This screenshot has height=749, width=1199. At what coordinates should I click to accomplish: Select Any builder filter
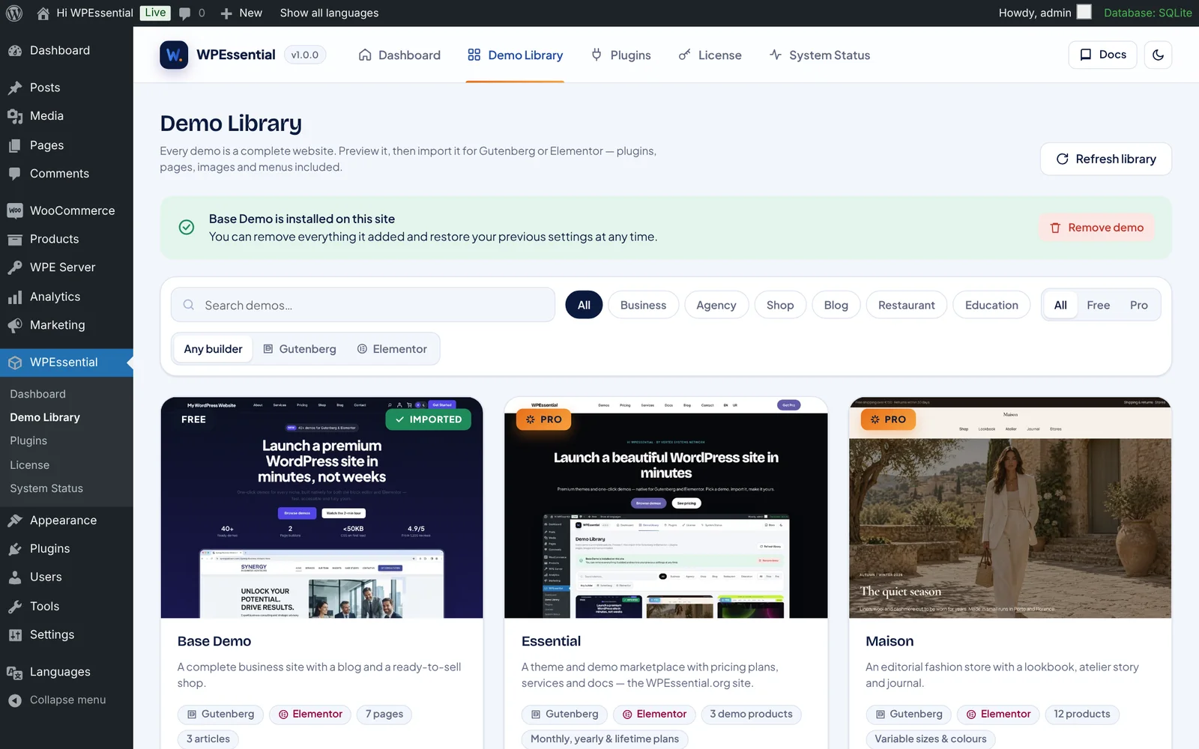[213, 349]
